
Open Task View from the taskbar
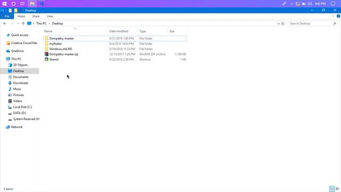click(22, 4)
